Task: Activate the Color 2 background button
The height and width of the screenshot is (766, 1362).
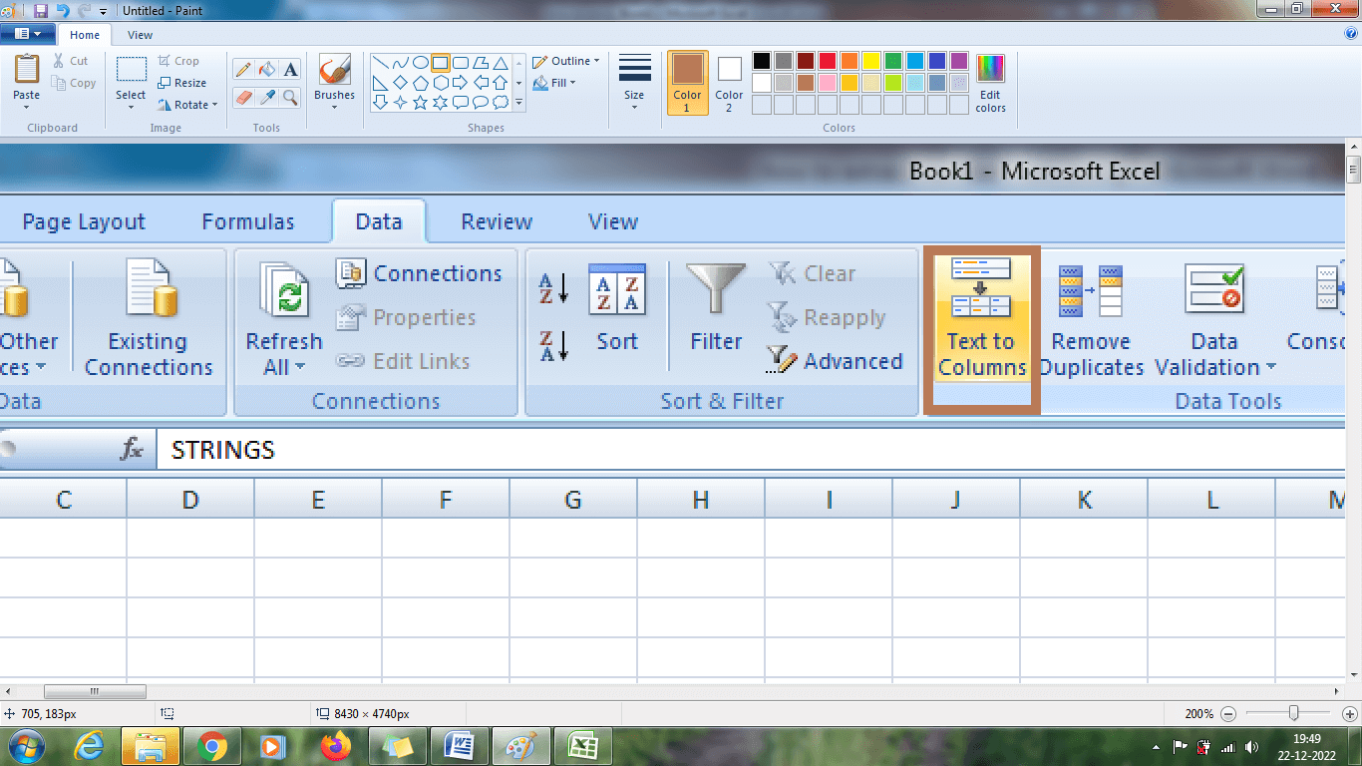Action: click(729, 84)
